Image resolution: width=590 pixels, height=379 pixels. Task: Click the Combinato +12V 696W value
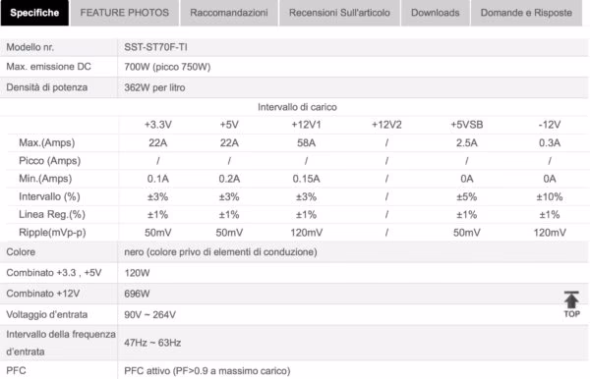(x=137, y=294)
